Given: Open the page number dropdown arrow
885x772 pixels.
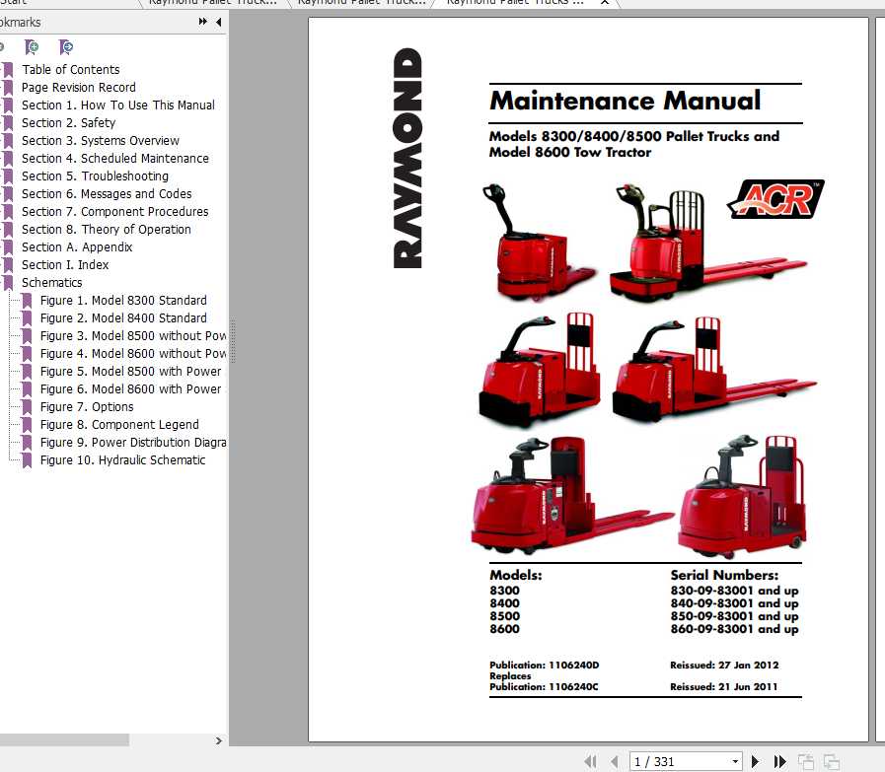Looking at the screenshot, I should [x=735, y=762].
